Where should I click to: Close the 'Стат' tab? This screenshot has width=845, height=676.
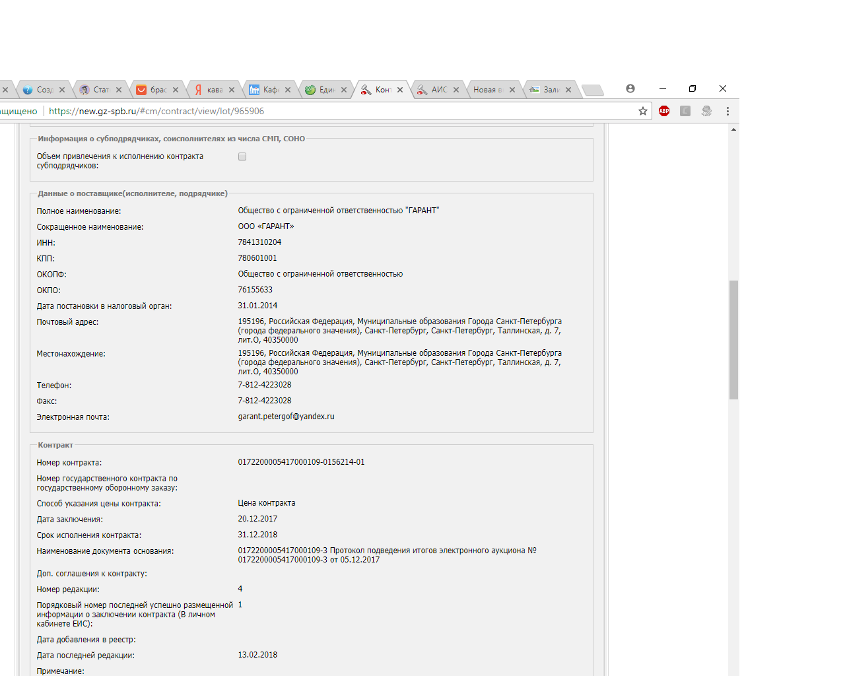(x=119, y=90)
